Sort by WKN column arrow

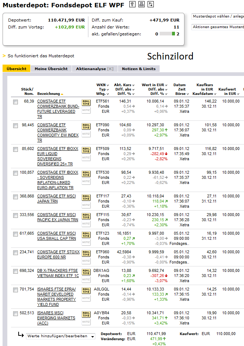coord(107,85)
